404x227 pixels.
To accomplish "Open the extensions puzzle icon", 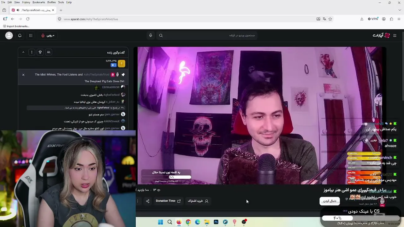I will [x=391, y=19].
